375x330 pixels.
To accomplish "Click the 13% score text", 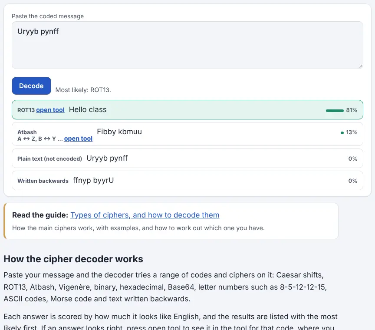I will (x=352, y=132).
